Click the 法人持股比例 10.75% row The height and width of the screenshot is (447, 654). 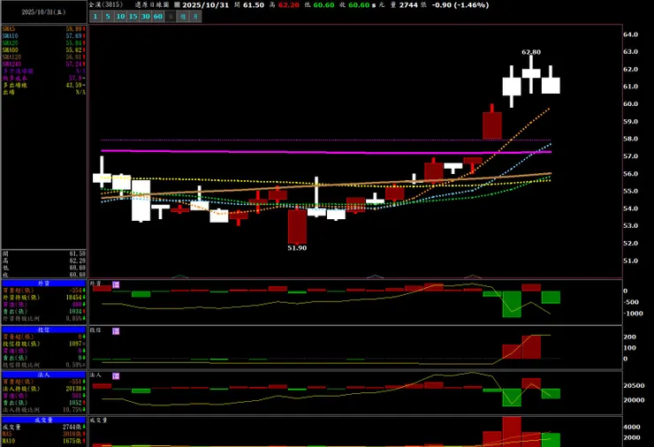tap(44, 410)
